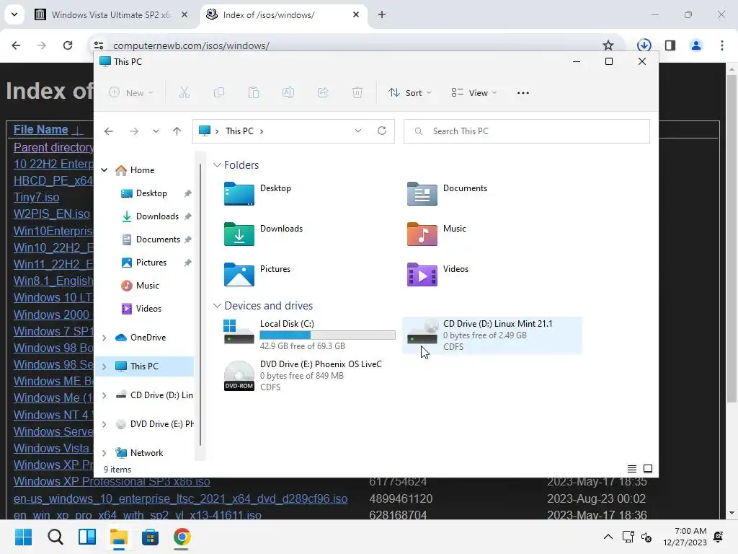
Task: Bookmark this page with star icon
Action: click(608, 45)
